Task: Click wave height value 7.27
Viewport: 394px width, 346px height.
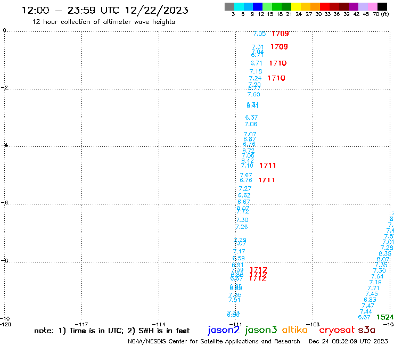Action: point(245,188)
